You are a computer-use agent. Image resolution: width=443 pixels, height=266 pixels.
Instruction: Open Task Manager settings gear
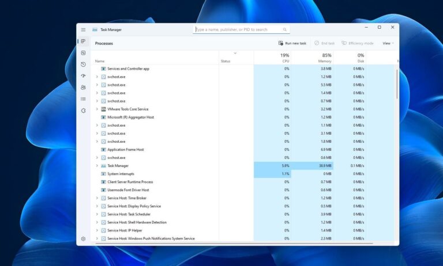(x=83, y=238)
